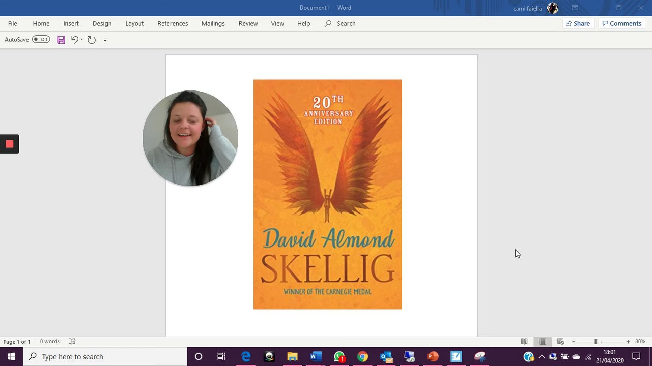The width and height of the screenshot is (652, 366).
Task: Click the Search box in ribbon
Action: coord(341,23)
